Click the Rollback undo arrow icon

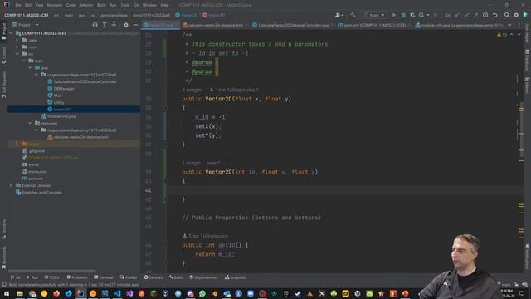(x=494, y=15)
